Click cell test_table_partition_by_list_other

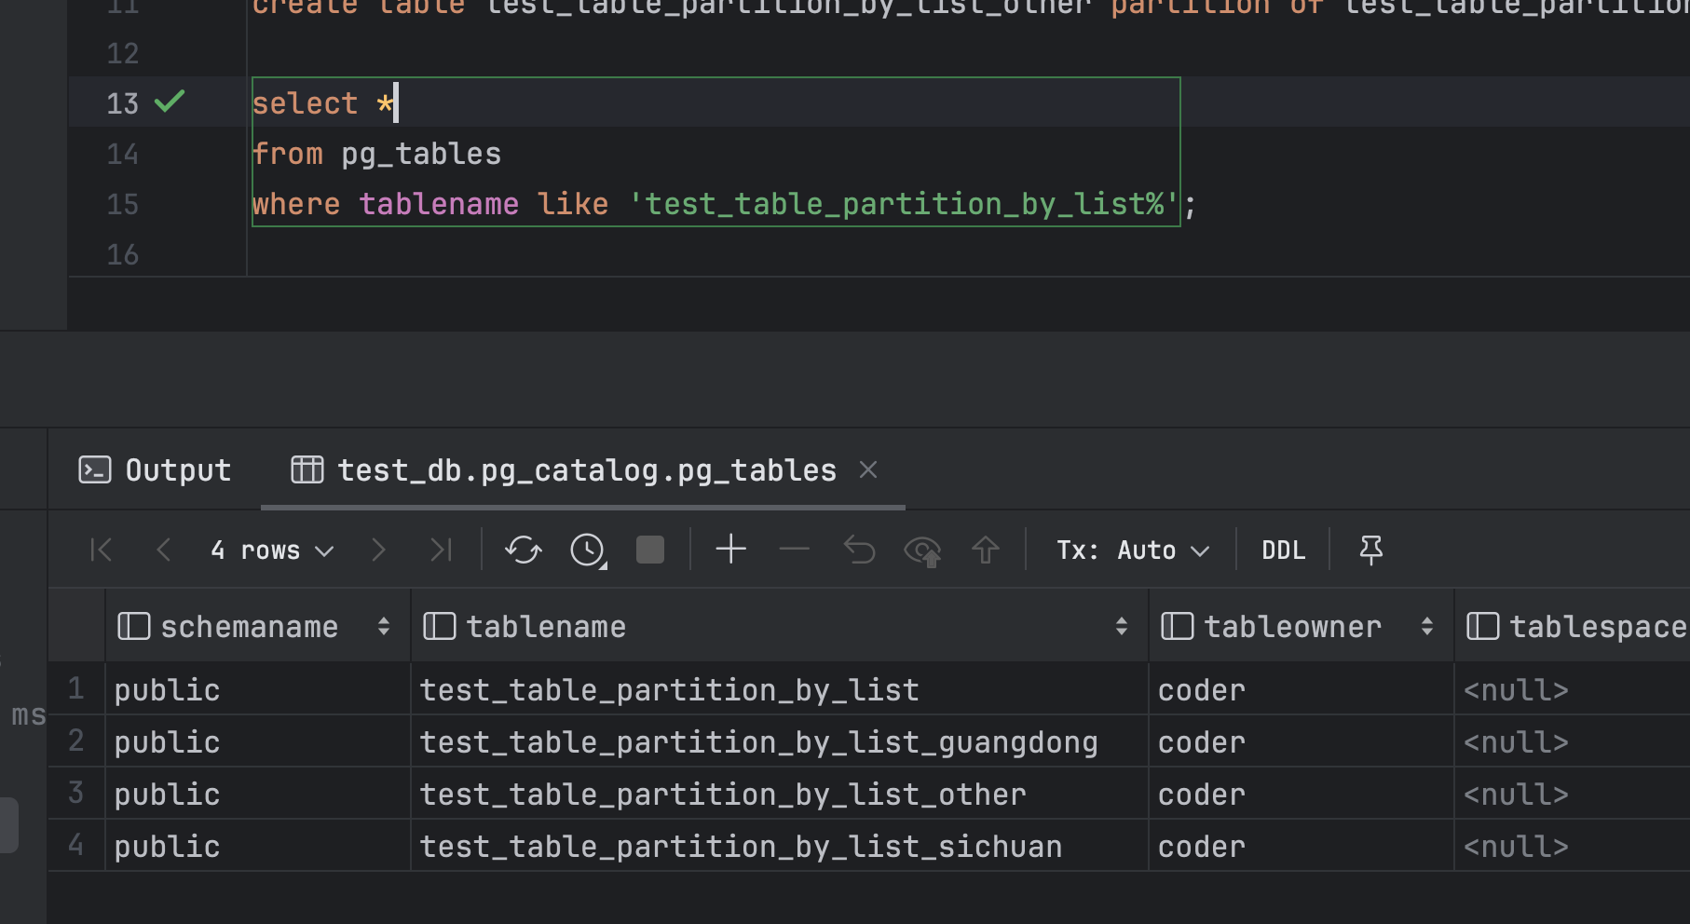(x=780, y=795)
